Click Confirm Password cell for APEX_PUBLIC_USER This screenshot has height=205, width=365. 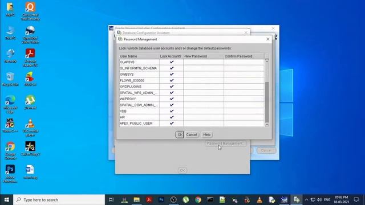pyautogui.click(x=244, y=124)
